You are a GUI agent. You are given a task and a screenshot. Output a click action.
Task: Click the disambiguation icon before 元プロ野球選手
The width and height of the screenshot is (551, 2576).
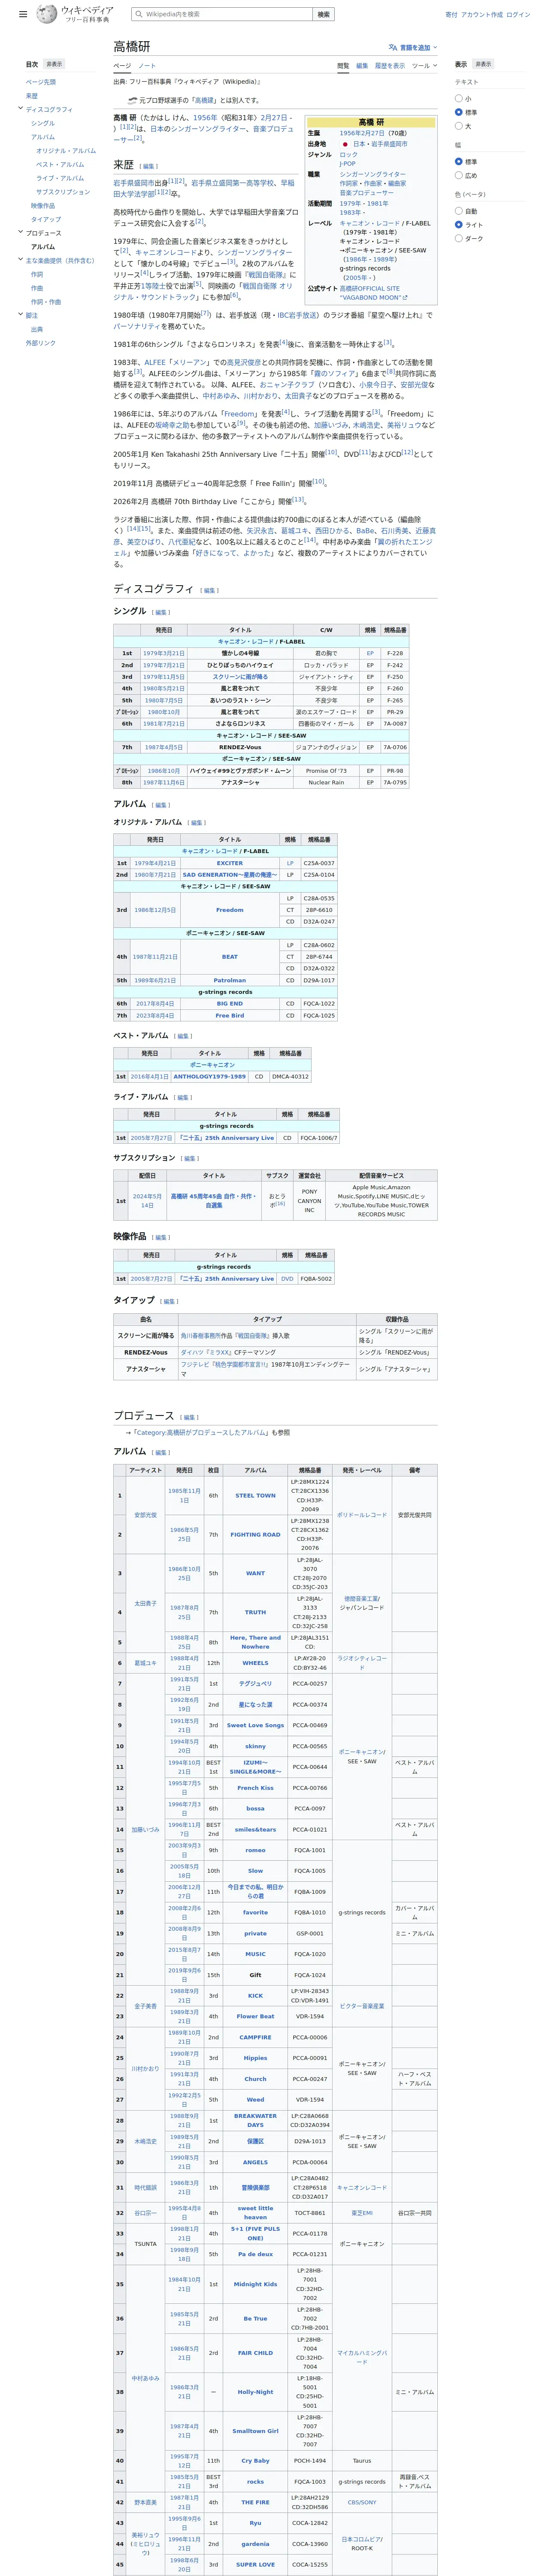pos(132,100)
